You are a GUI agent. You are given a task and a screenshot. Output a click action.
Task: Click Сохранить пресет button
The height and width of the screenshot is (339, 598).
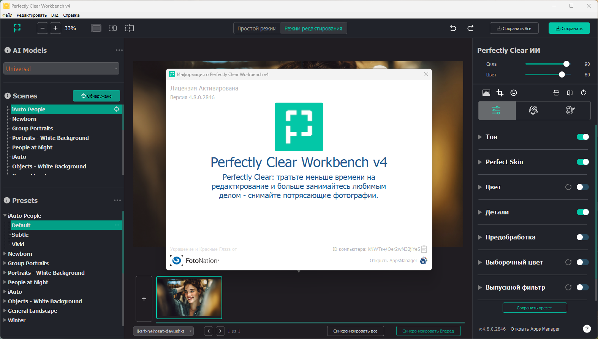[535, 308]
